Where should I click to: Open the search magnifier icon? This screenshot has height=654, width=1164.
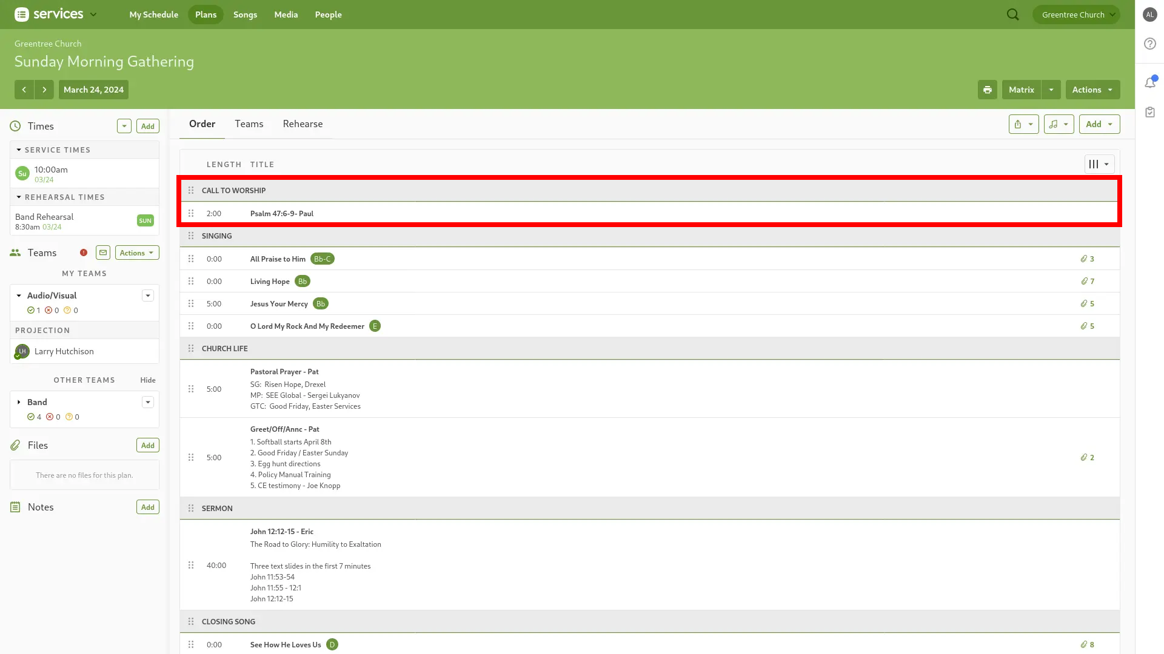[x=1012, y=15]
